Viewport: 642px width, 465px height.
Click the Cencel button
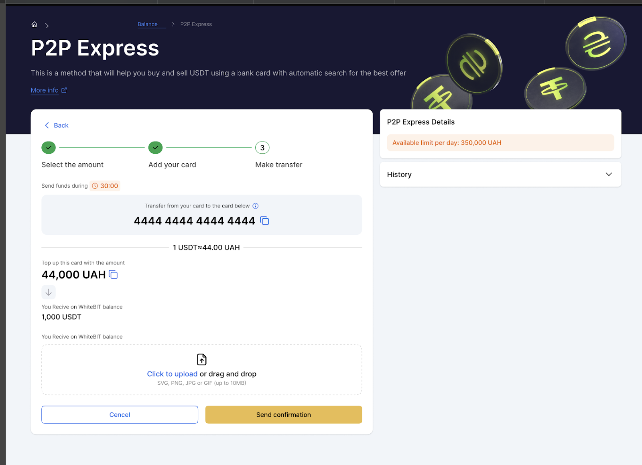point(120,414)
